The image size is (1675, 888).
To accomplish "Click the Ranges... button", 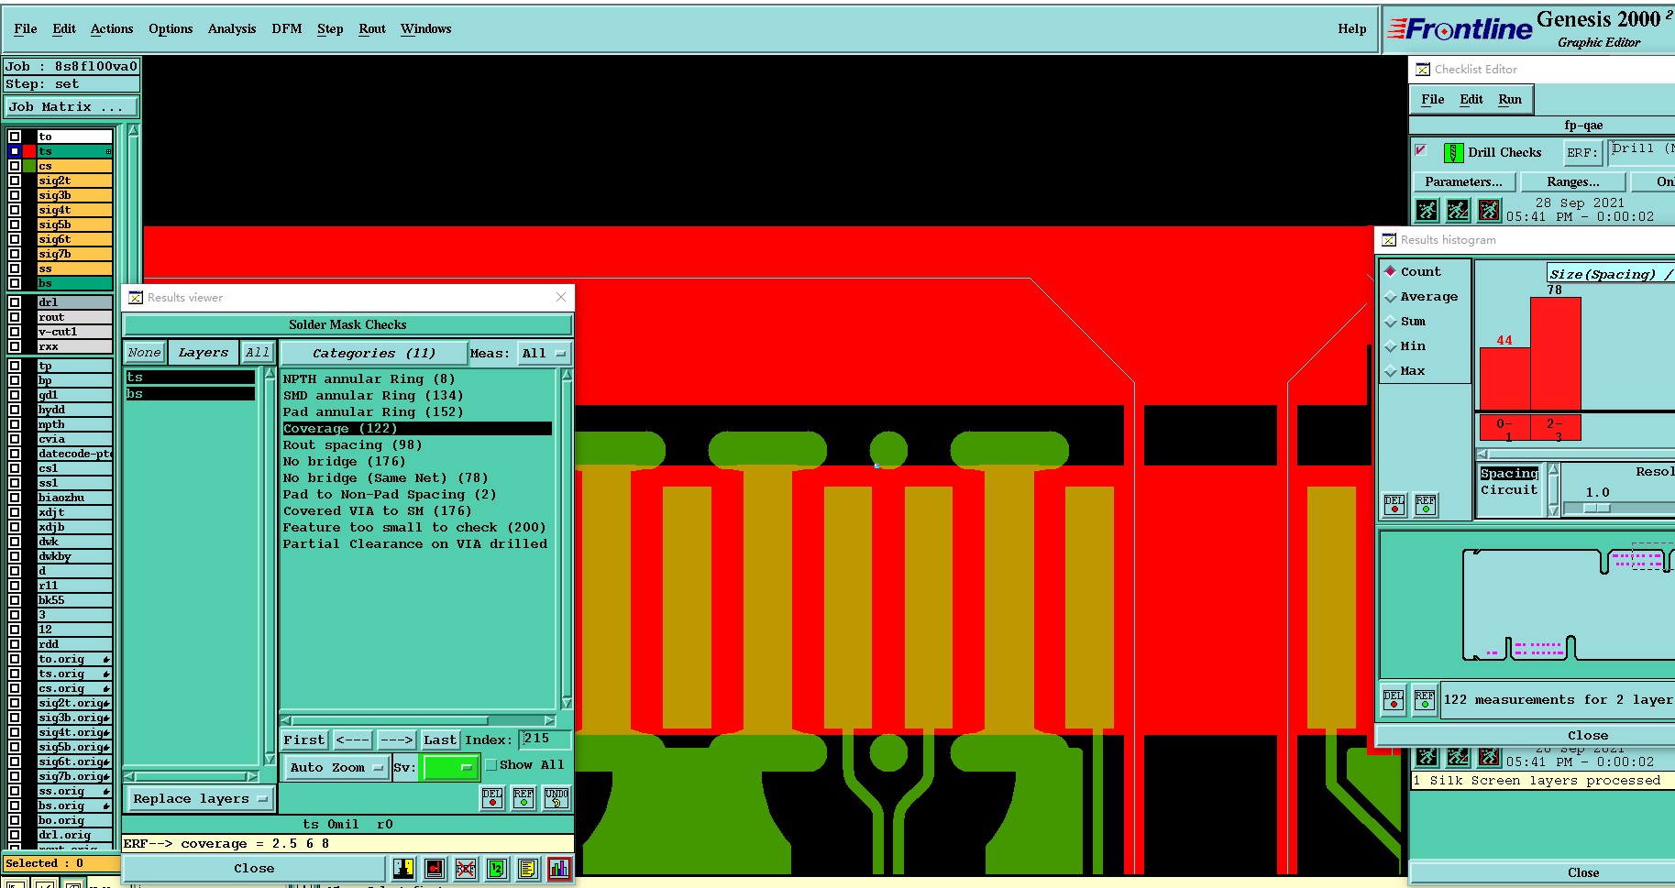I will pos(1573,182).
